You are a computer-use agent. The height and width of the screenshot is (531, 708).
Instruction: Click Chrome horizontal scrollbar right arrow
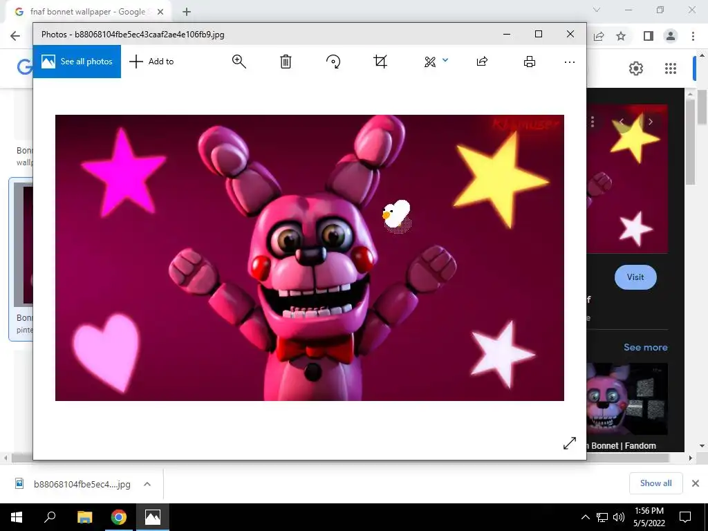(691, 458)
